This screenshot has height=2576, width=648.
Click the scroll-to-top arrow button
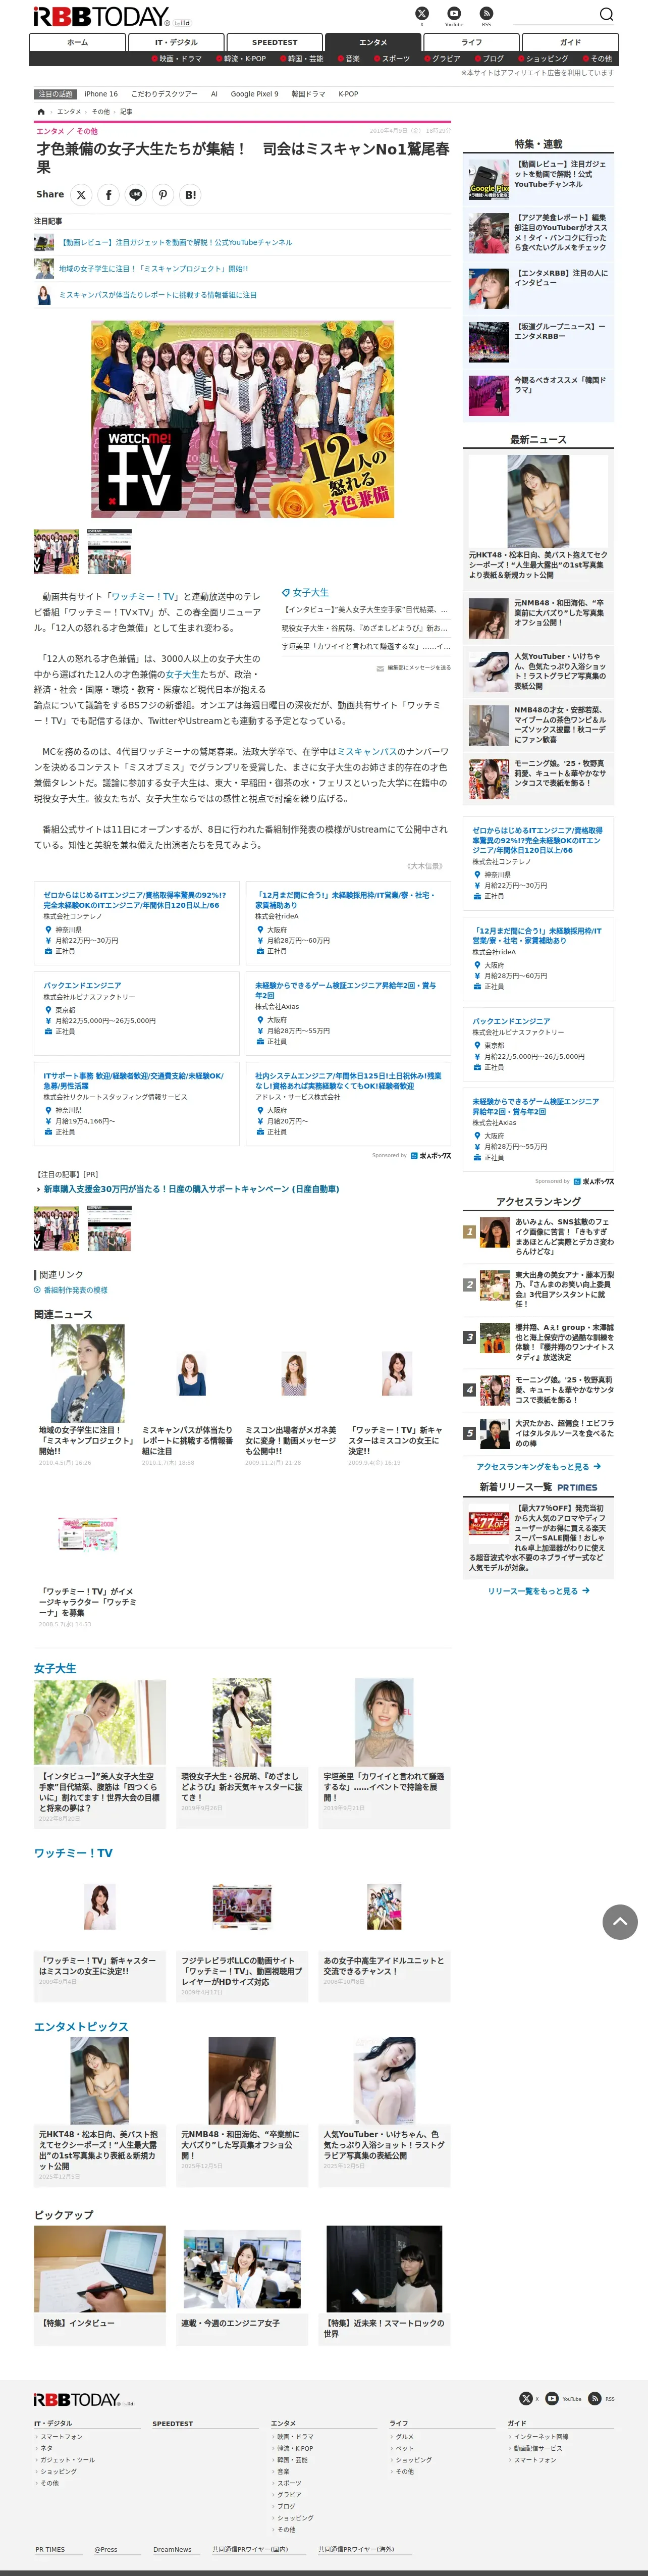(620, 1921)
